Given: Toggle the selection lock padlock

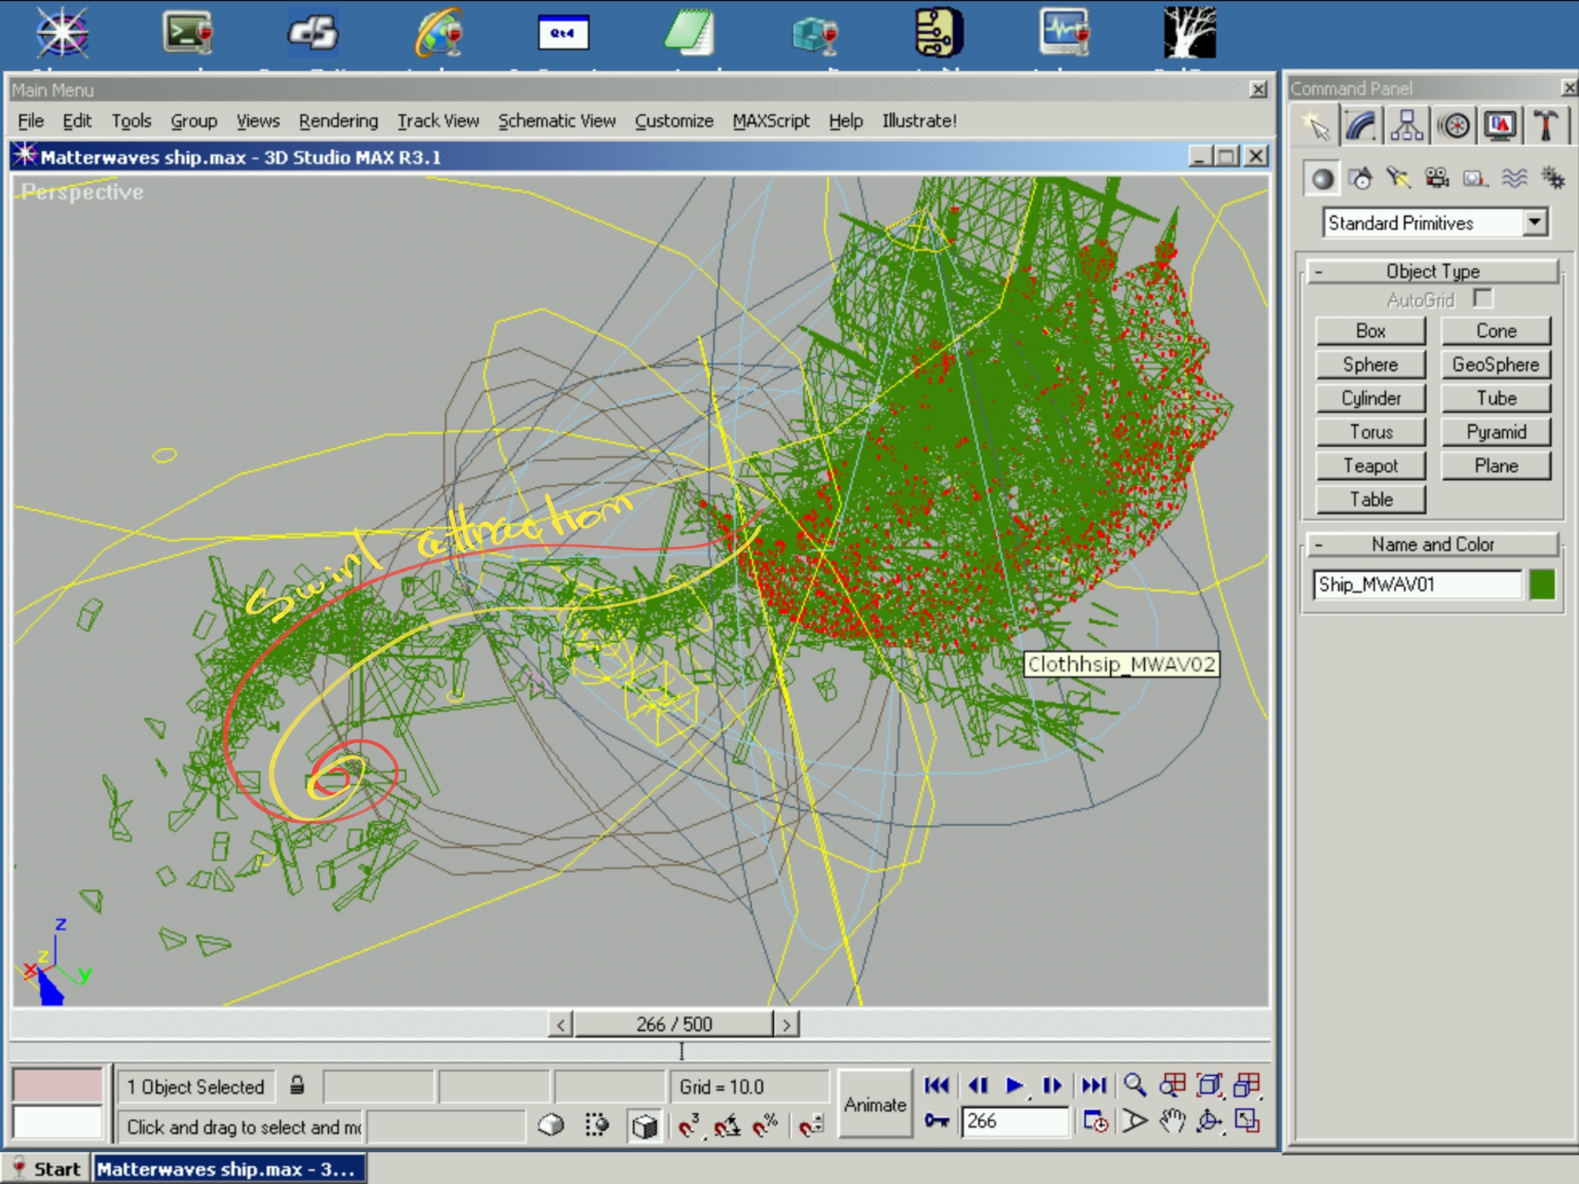Looking at the screenshot, I should 297,1086.
